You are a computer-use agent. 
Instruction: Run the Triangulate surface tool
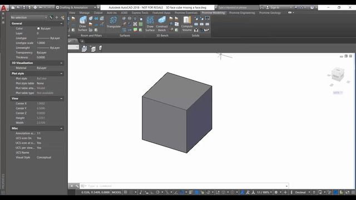pos(113,22)
